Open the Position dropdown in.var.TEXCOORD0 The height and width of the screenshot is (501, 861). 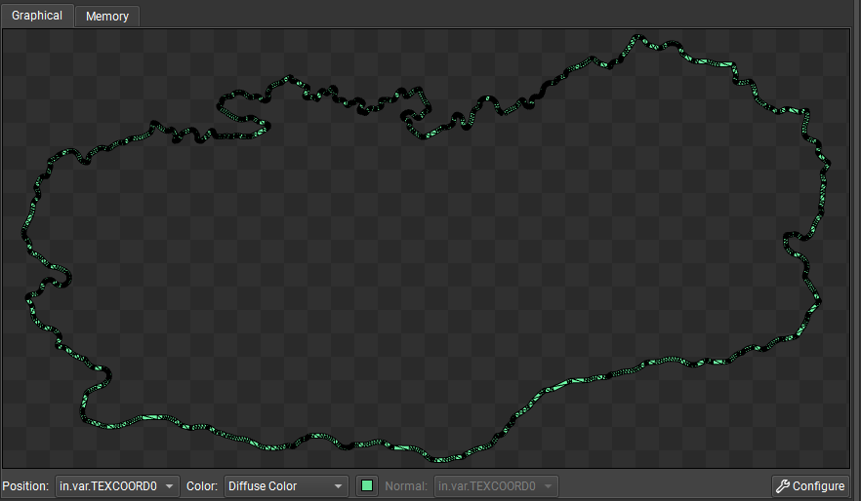(x=117, y=486)
